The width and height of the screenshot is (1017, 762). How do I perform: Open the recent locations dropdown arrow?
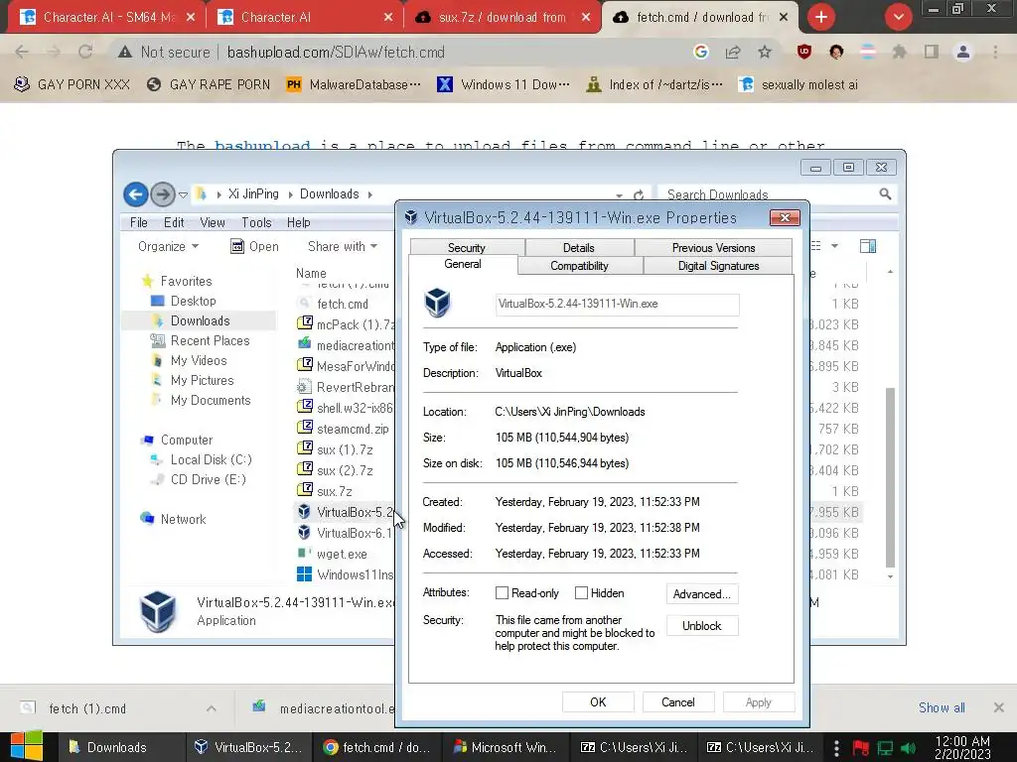coord(183,194)
